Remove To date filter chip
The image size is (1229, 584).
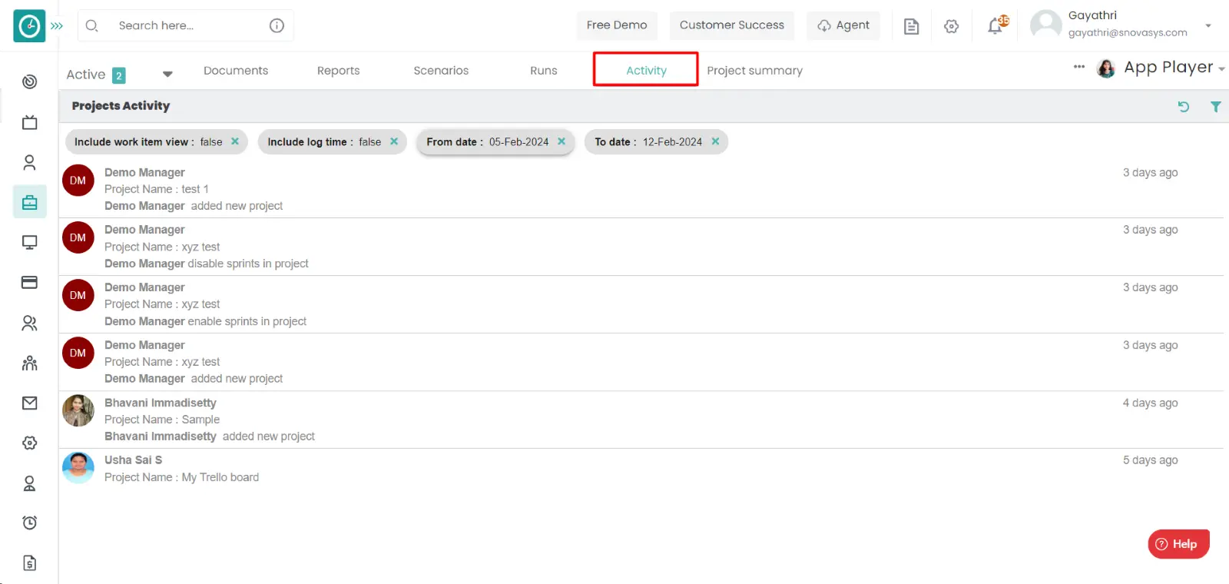715,141
